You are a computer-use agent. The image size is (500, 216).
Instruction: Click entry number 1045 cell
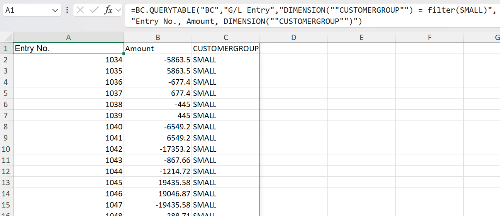[68, 183]
